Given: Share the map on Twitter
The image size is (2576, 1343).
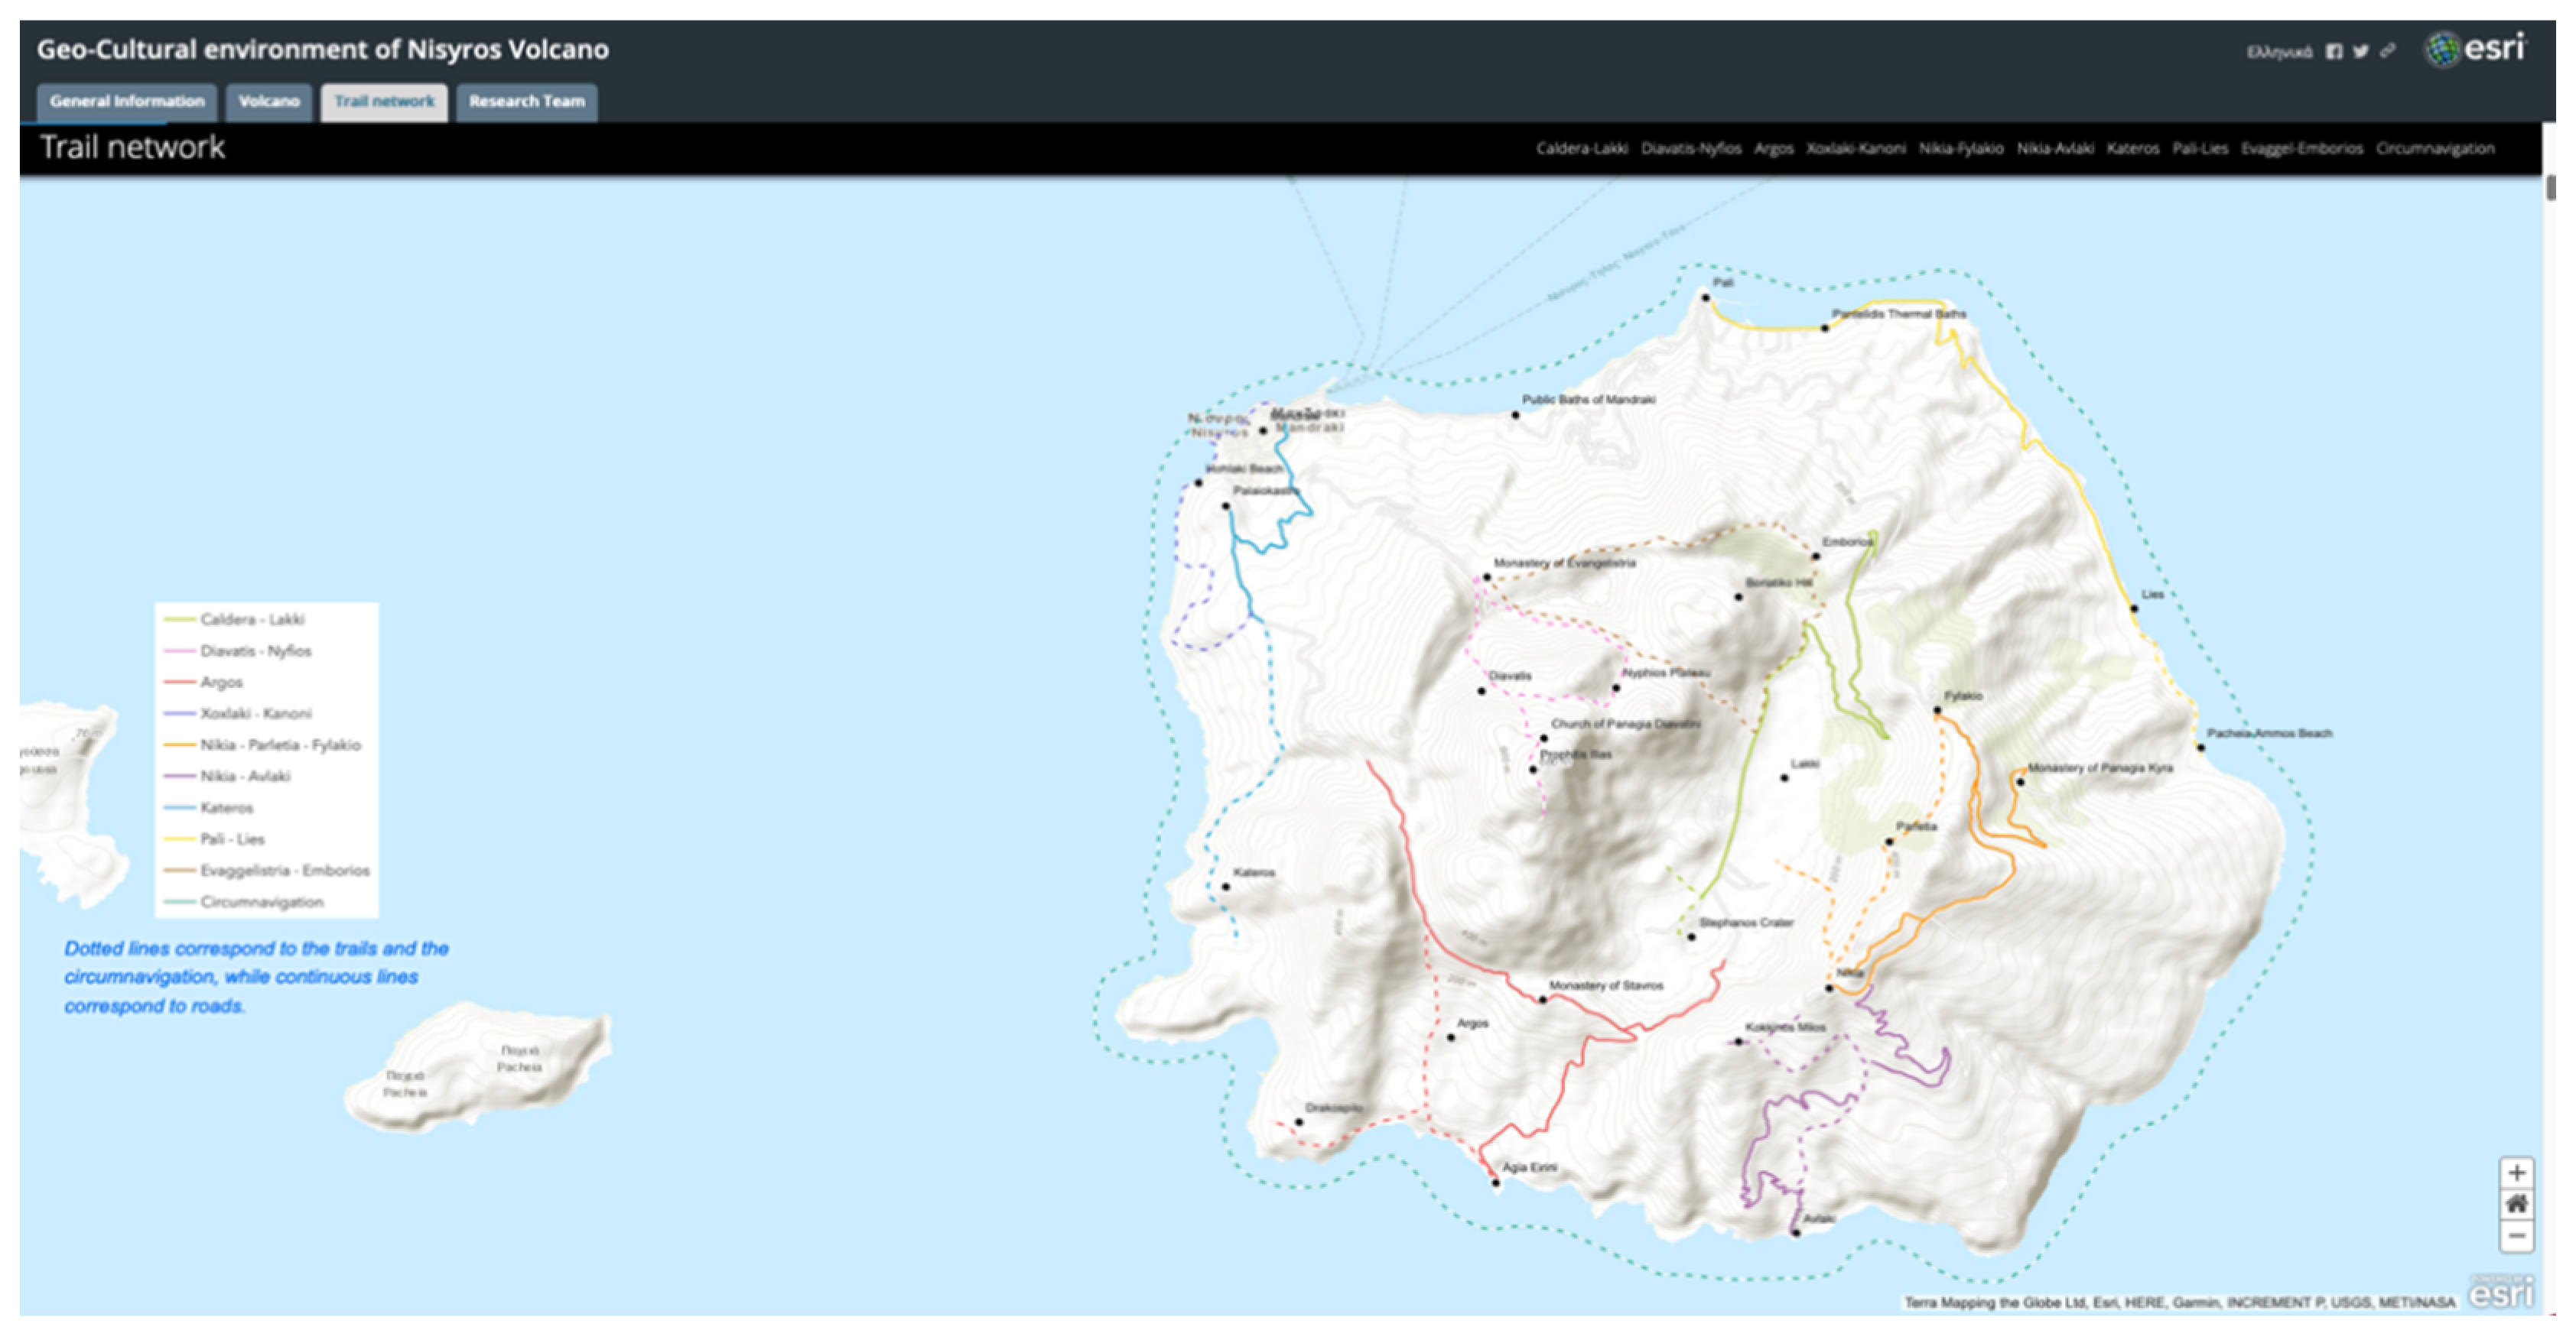Looking at the screenshot, I should click(x=2360, y=51).
